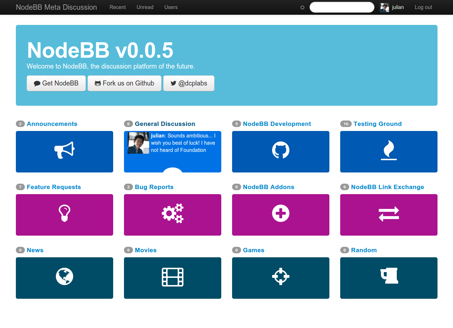The width and height of the screenshot is (453, 328).
Task: Open the Bug Reports category link
Action: coord(154,187)
